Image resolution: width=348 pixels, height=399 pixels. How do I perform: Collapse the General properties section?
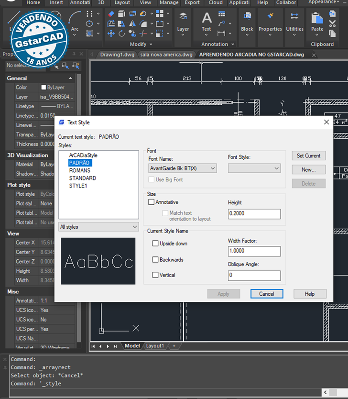(70, 78)
